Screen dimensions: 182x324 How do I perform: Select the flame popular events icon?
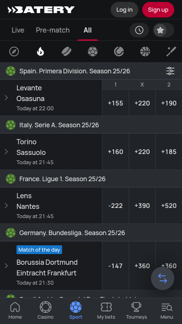click(40, 51)
